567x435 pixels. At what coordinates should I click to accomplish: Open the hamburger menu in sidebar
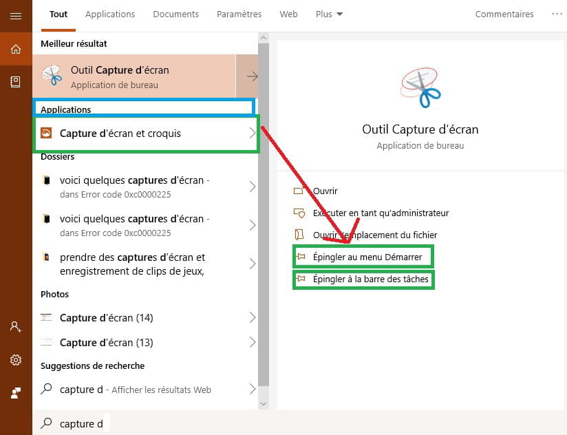[16, 16]
